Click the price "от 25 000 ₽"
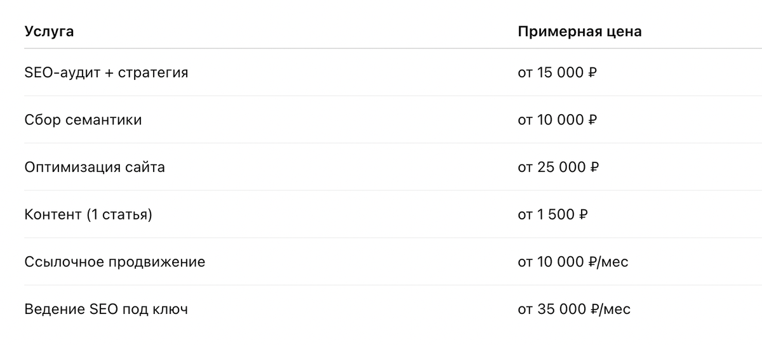 pyautogui.click(x=558, y=167)
